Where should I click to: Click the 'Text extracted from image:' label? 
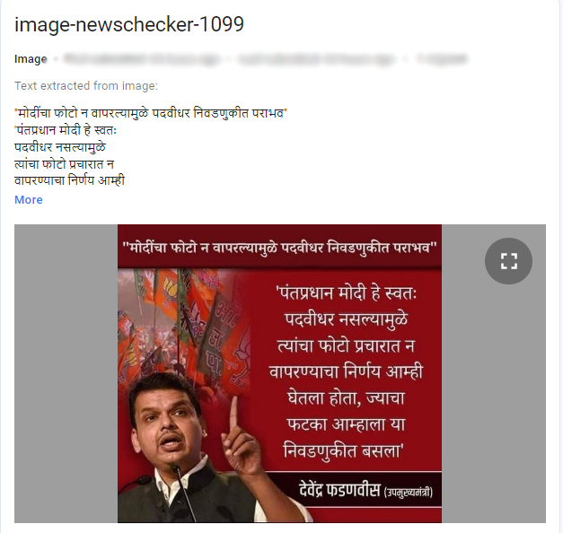pos(86,86)
